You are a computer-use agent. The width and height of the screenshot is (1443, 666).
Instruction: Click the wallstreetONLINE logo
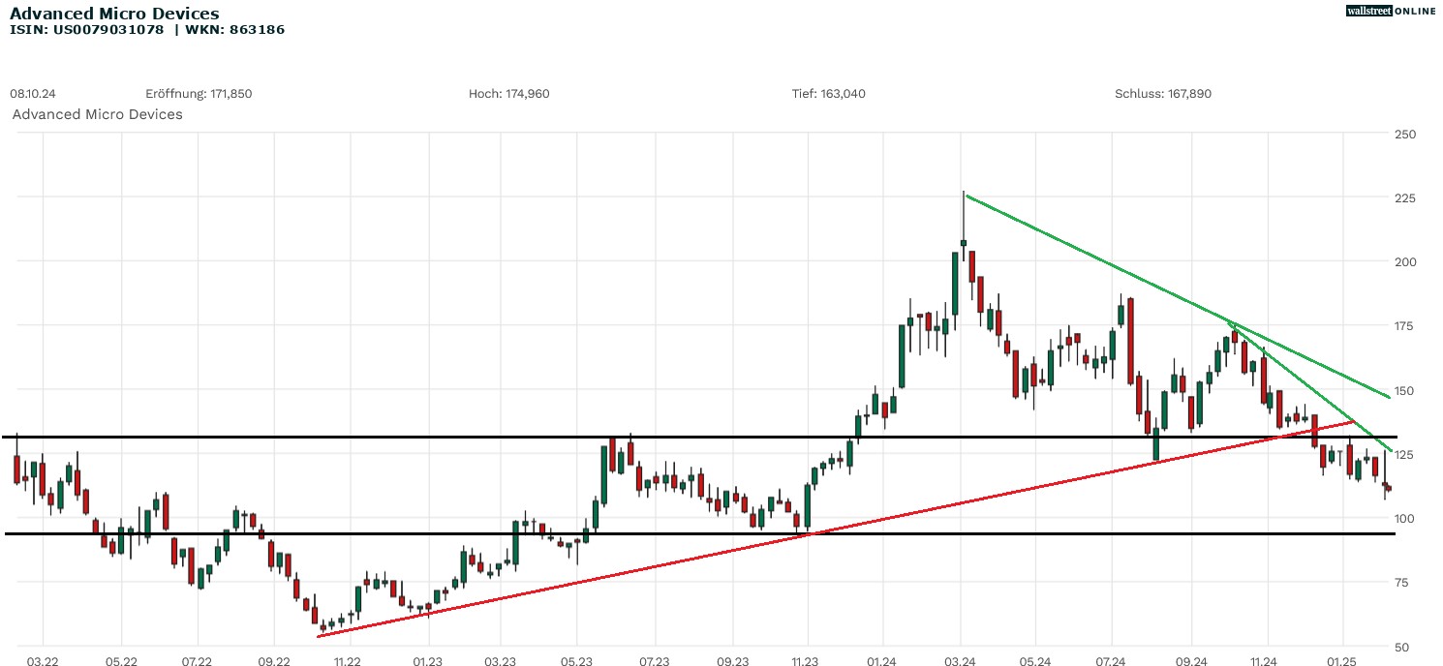[1392, 12]
